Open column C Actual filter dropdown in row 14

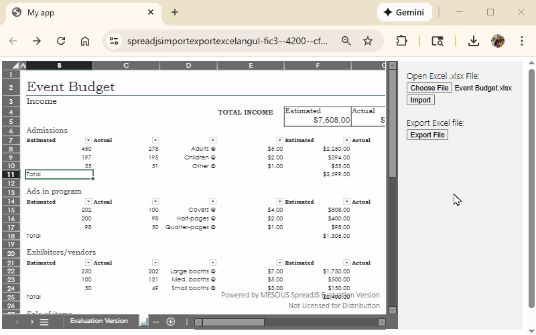pyautogui.click(x=155, y=202)
